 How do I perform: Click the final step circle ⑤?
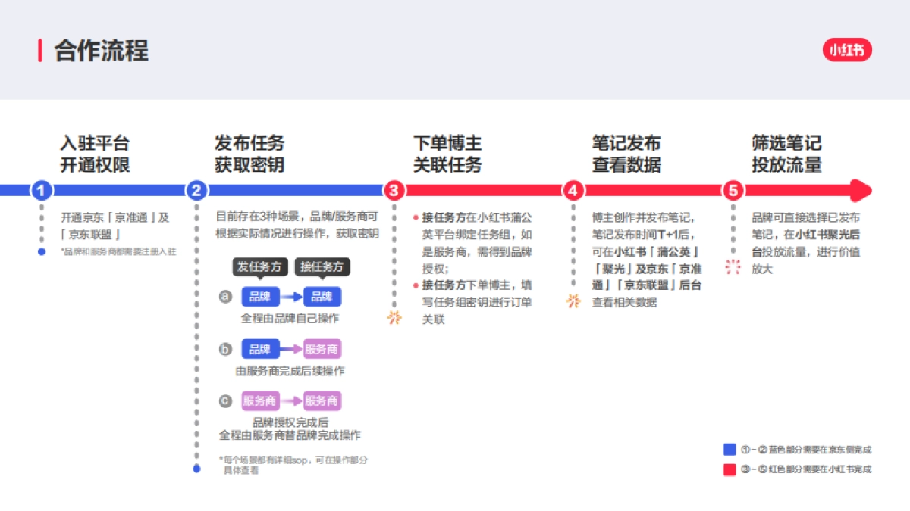point(733,191)
